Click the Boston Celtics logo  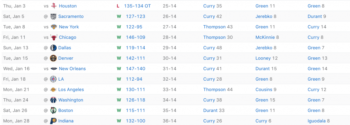pos(54,111)
